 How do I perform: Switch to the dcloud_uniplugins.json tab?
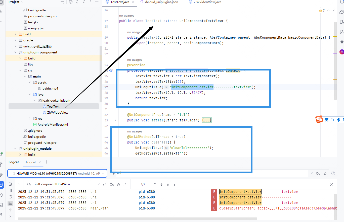click(x=161, y=2)
